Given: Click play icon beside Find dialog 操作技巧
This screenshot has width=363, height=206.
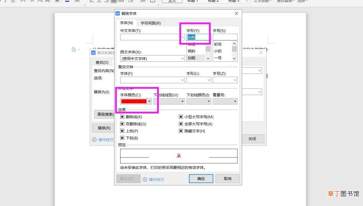Looking at the screenshot, I should pos(94,140).
